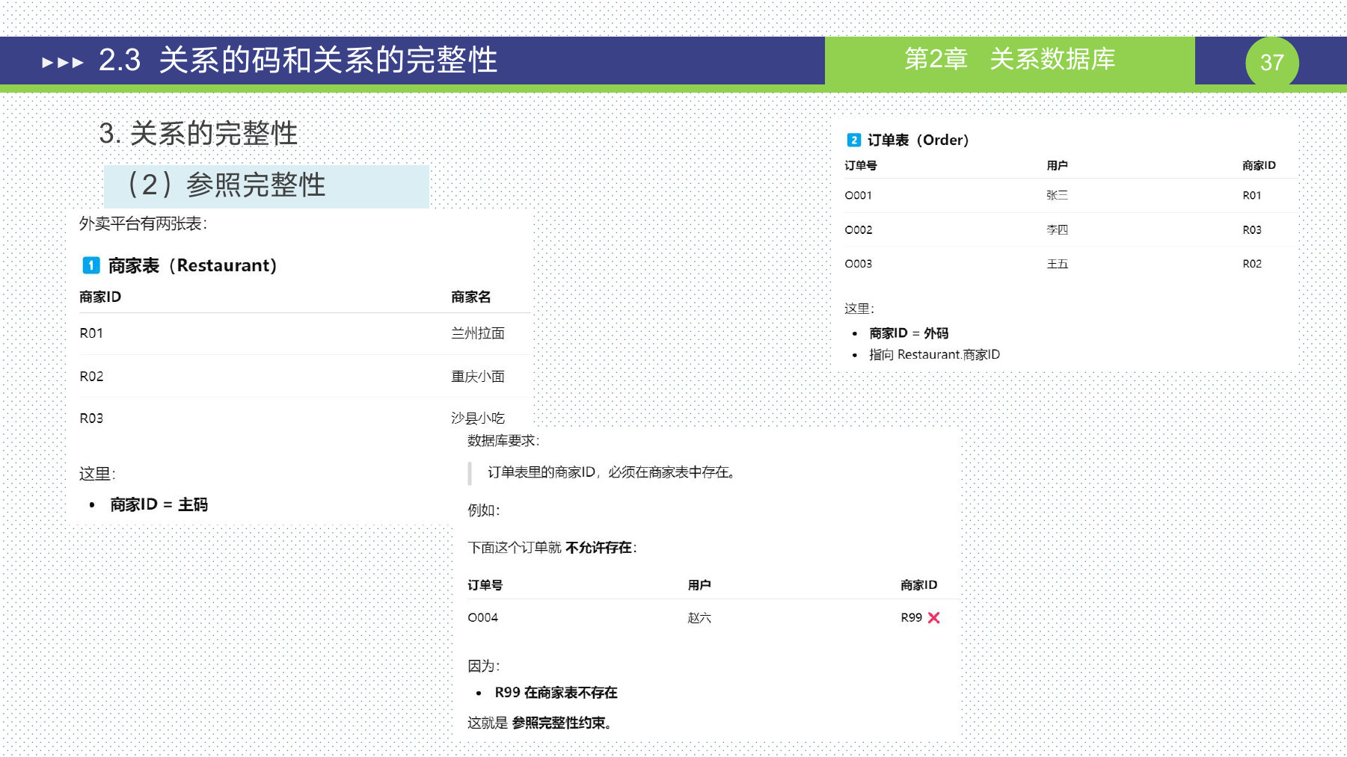Click the label 因为
This screenshot has height=757, width=1347.
(x=483, y=666)
